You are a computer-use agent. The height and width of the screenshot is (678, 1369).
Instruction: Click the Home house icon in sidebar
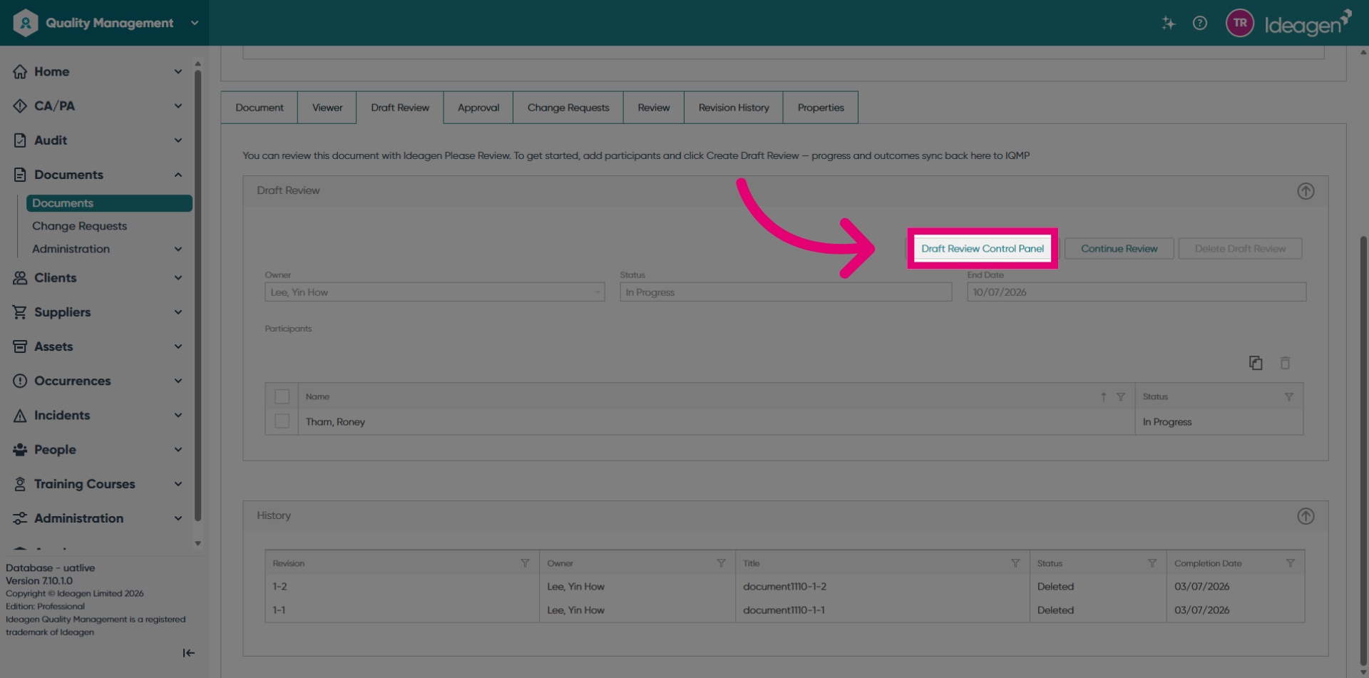(20, 71)
